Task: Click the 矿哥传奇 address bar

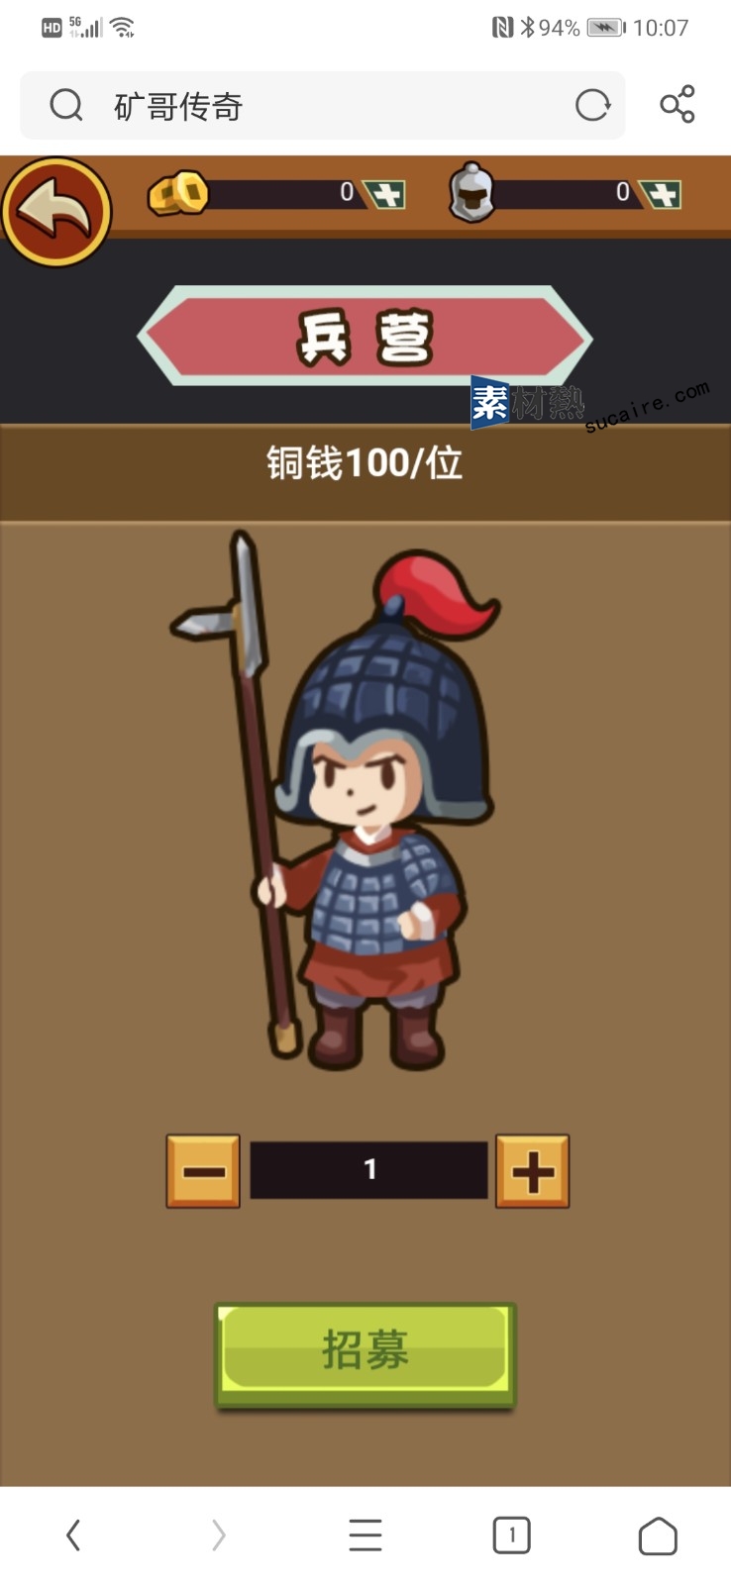Action: [x=323, y=105]
